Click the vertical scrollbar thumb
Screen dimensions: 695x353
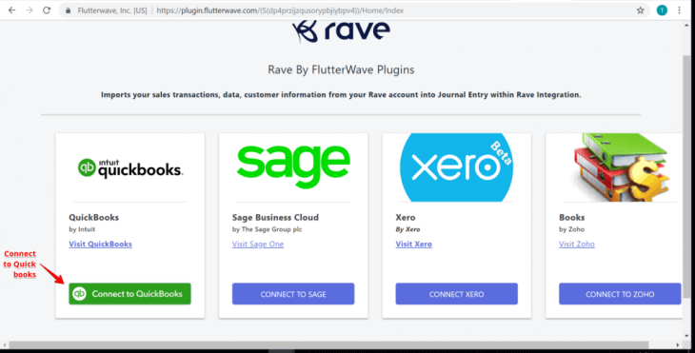[x=686, y=177]
